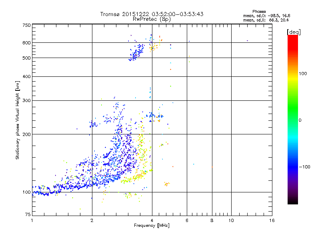Click the 'mean, sd,X: 86.3, 20.4' line
Screen dimensions: 320x240
click(266, 20)
